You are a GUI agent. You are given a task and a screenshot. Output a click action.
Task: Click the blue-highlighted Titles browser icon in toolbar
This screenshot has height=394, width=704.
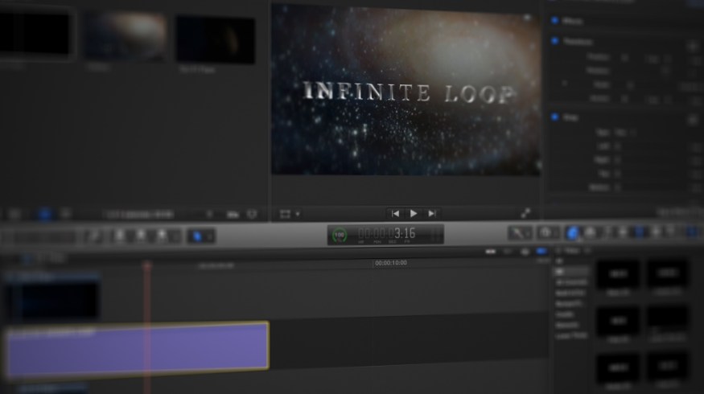(573, 233)
